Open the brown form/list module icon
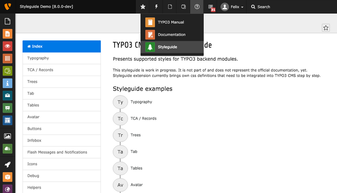Screen dimensions: 337x193 click(x=7, y=58)
